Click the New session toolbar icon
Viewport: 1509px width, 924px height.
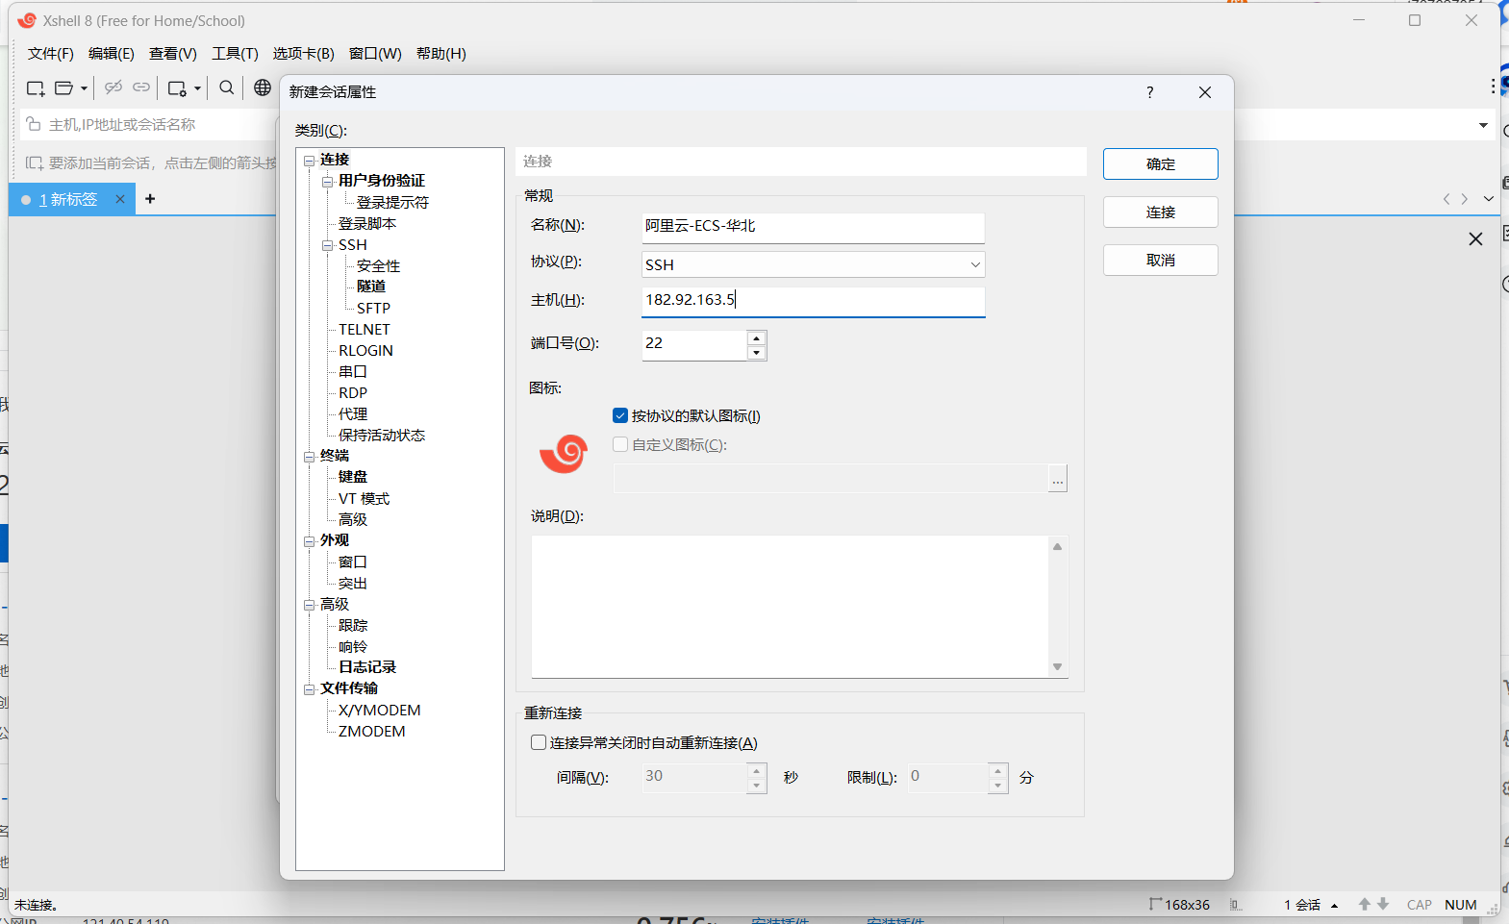coord(36,88)
